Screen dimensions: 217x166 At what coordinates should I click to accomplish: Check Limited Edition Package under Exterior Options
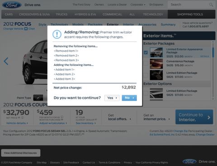click(x=146, y=93)
